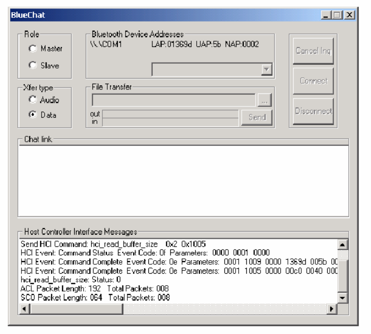Click the Connect button
The image size is (371, 334).
[313, 81]
